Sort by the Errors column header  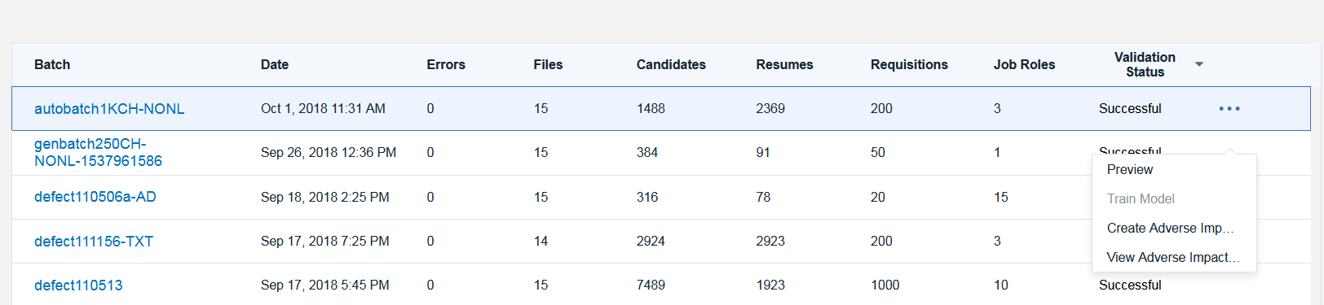click(x=446, y=64)
